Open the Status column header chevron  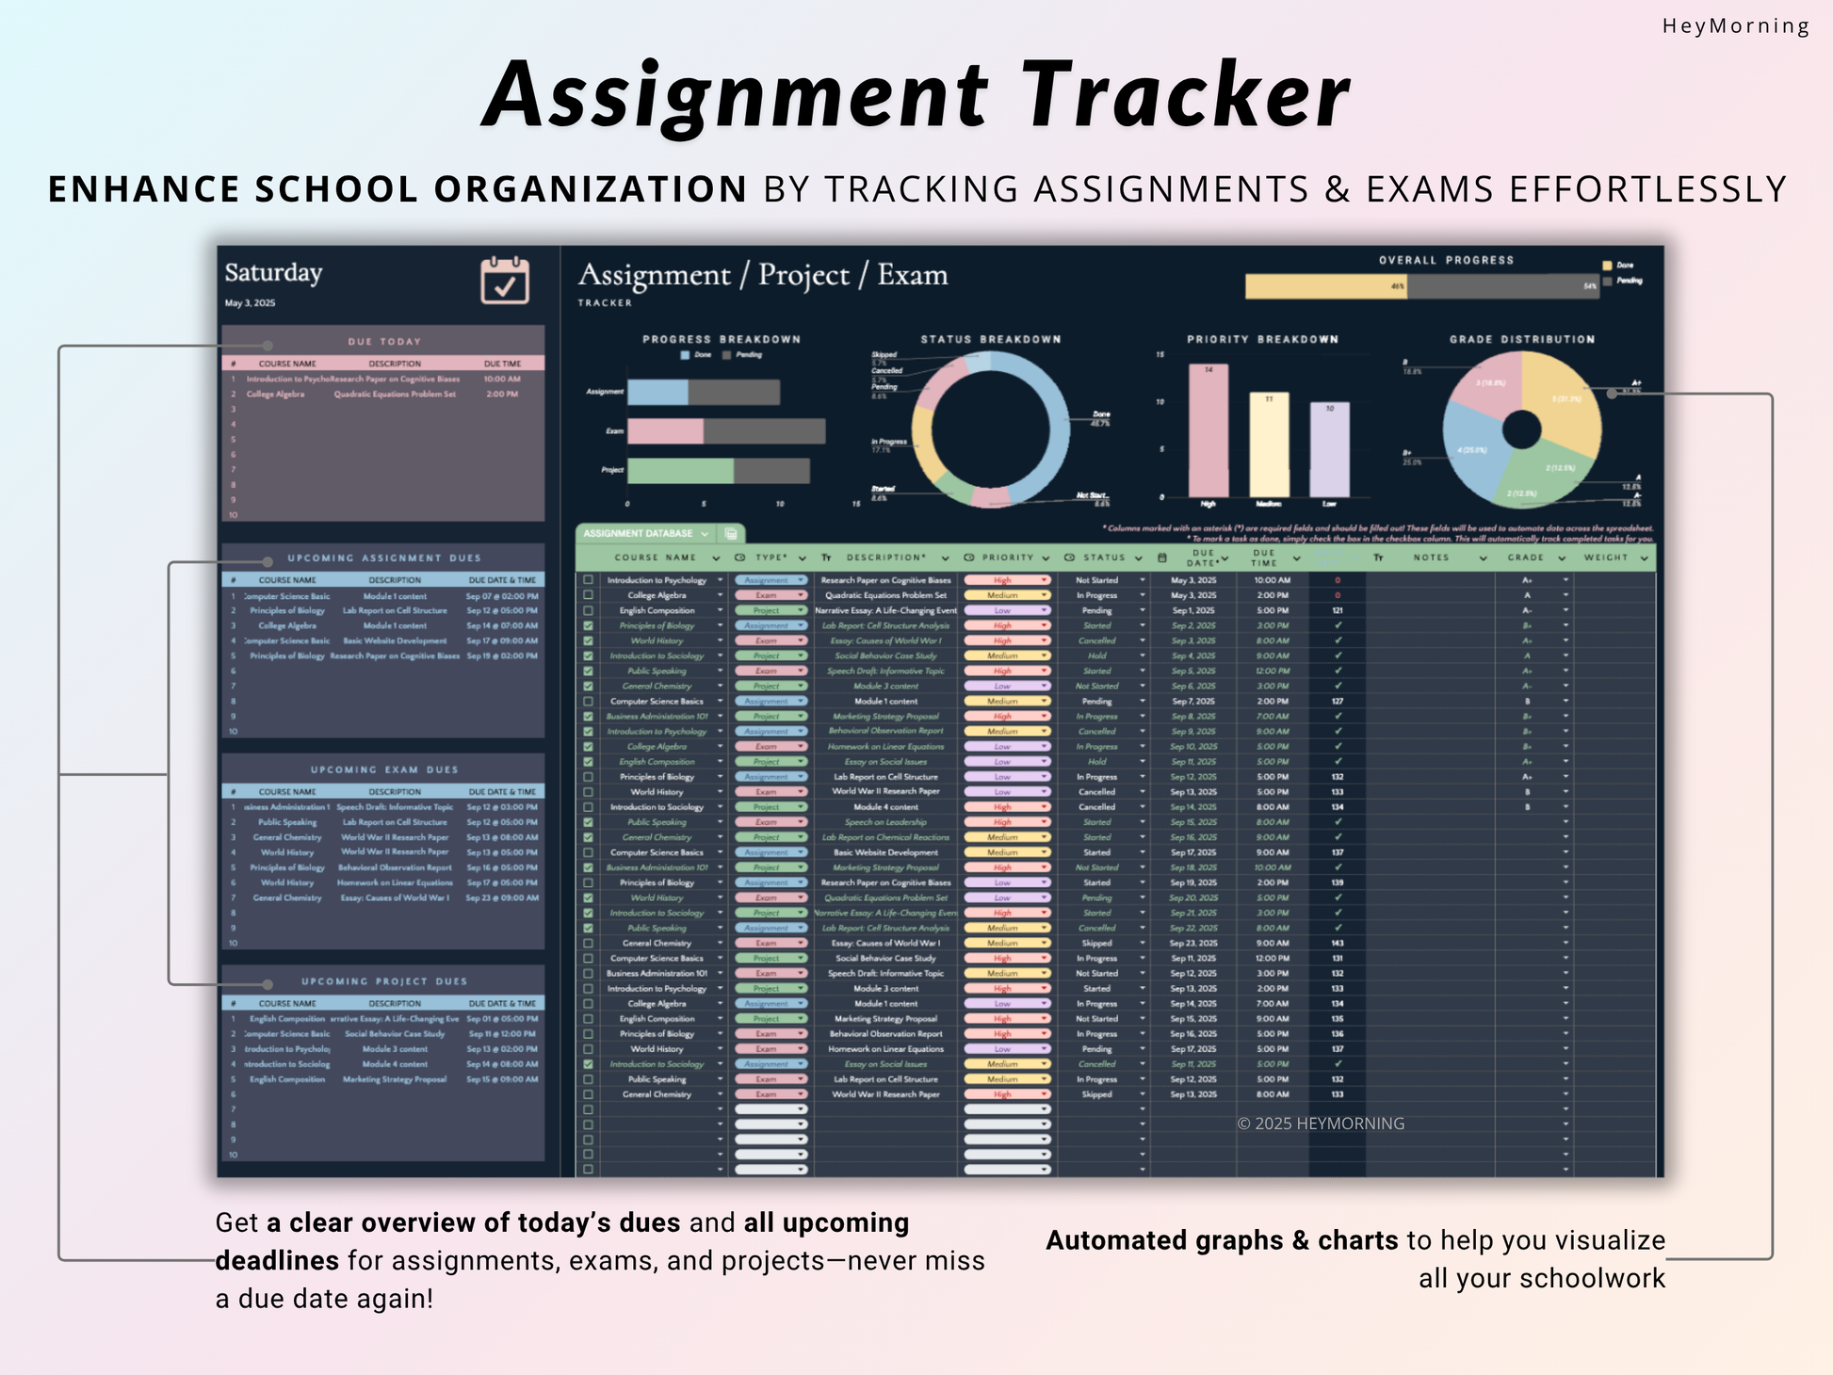[x=1138, y=558]
